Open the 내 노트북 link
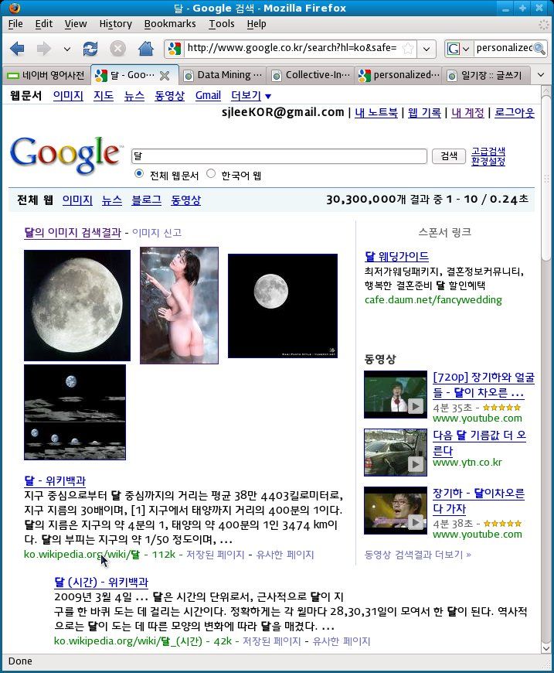This screenshot has width=554, height=673. click(376, 113)
